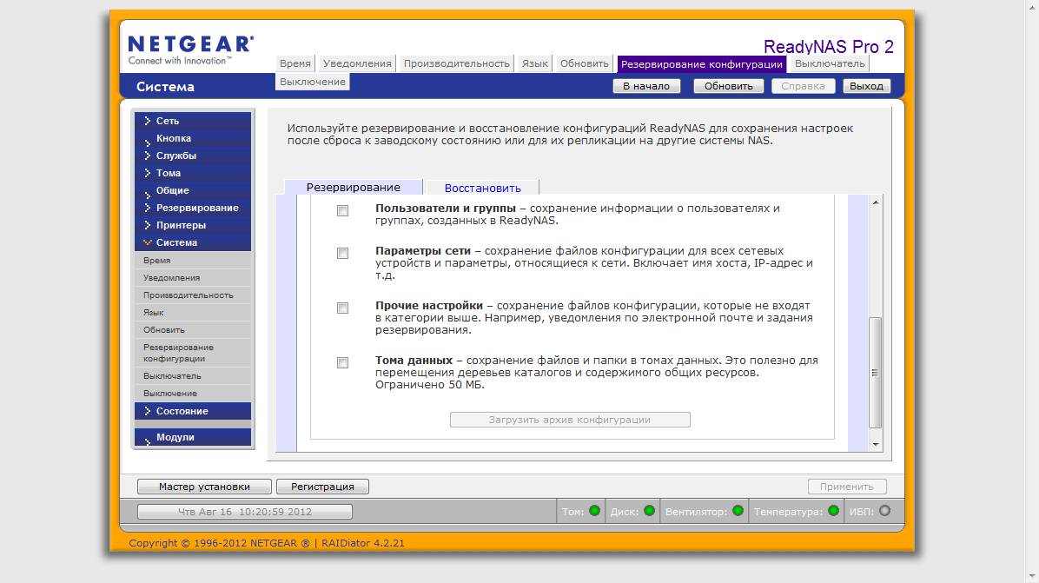The height and width of the screenshot is (583, 1039).
Task: Select Выключение in the sidebar submenu
Action: pos(193,393)
